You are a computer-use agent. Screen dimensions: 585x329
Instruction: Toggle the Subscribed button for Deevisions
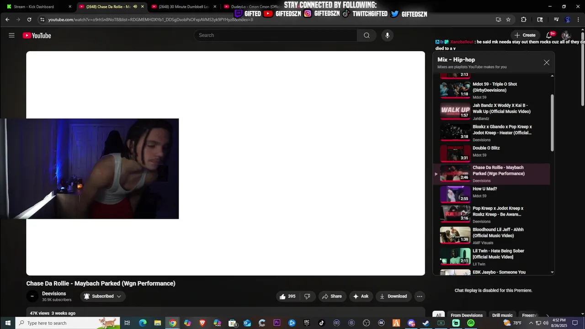(103, 296)
